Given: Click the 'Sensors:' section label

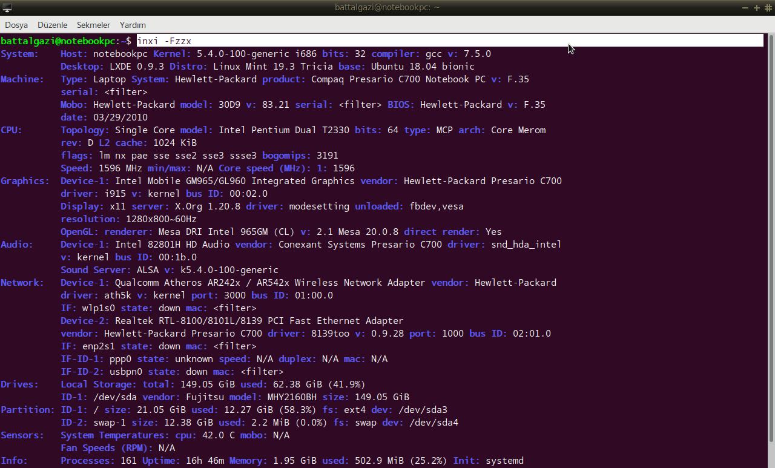Looking at the screenshot, I should (x=22, y=435).
